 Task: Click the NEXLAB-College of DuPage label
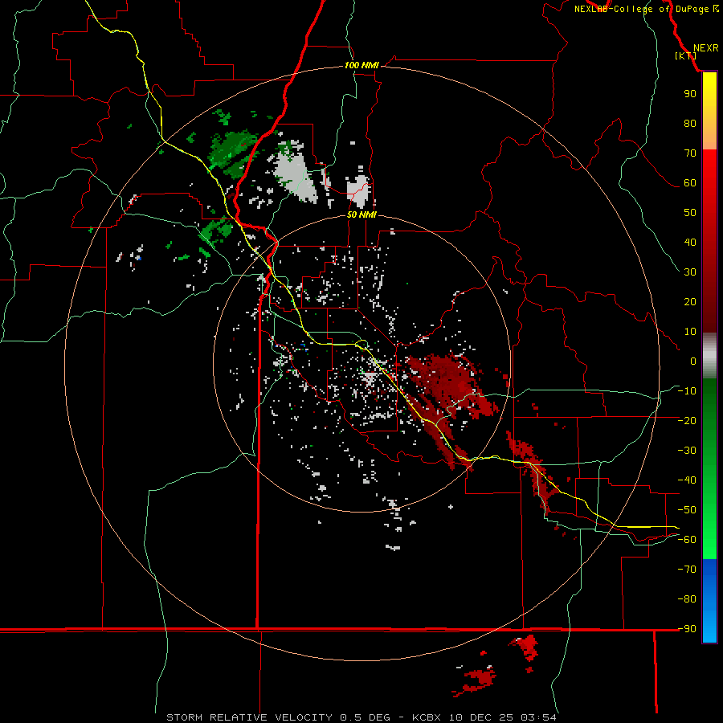click(642, 9)
